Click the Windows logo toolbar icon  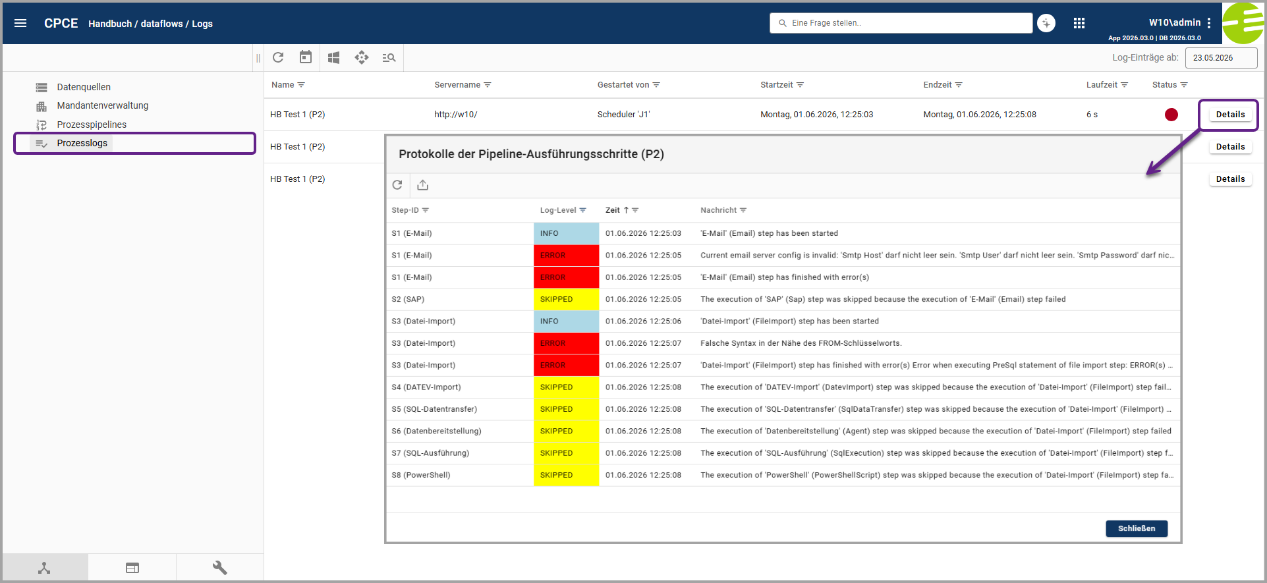[x=334, y=58]
